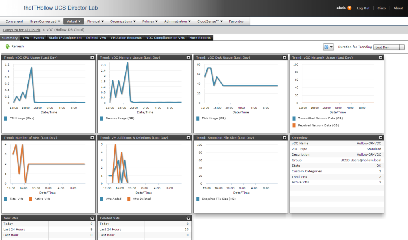The width and height of the screenshot is (408, 240).
Task: Open the Physical menu
Action: (x=95, y=21)
